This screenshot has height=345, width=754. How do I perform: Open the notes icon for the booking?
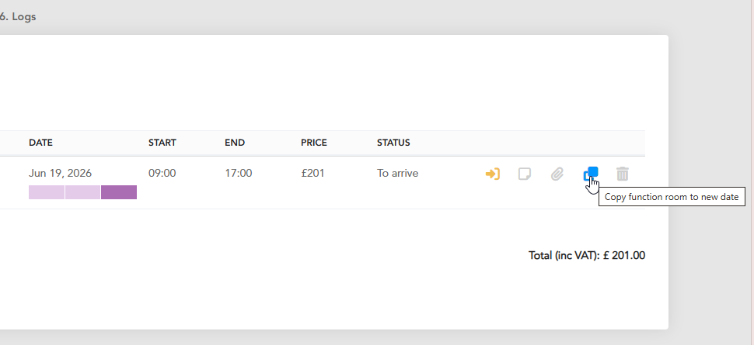pos(525,174)
